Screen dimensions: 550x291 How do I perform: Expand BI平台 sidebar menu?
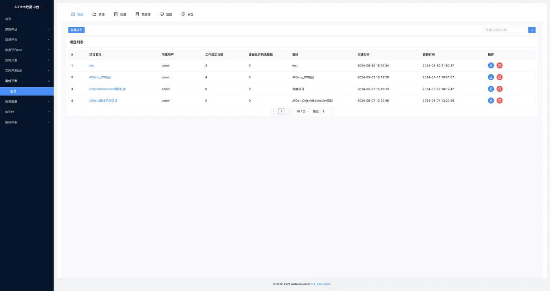27,112
